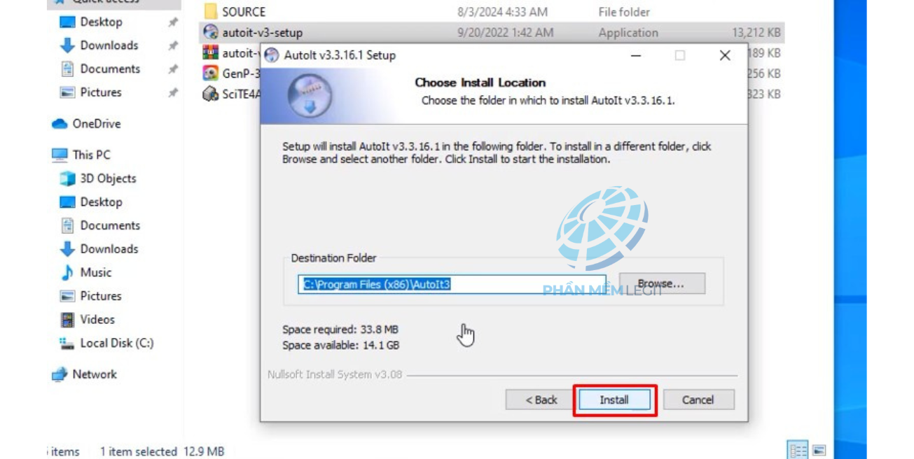The width and height of the screenshot is (914, 459).
Task: Select the SciTE4A installer file icon
Action: point(210,94)
